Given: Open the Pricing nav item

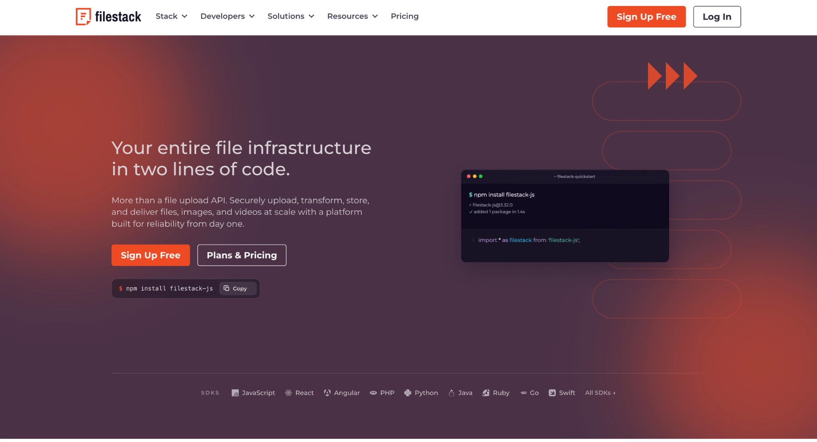Looking at the screenshot, I should [404, 16].
